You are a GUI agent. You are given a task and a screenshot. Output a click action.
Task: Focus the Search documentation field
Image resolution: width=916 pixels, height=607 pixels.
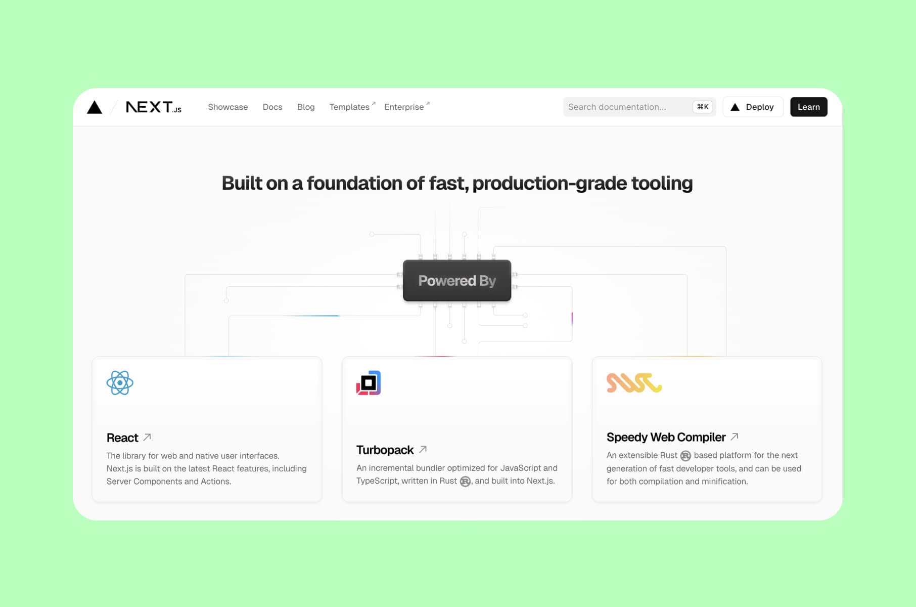639,107
